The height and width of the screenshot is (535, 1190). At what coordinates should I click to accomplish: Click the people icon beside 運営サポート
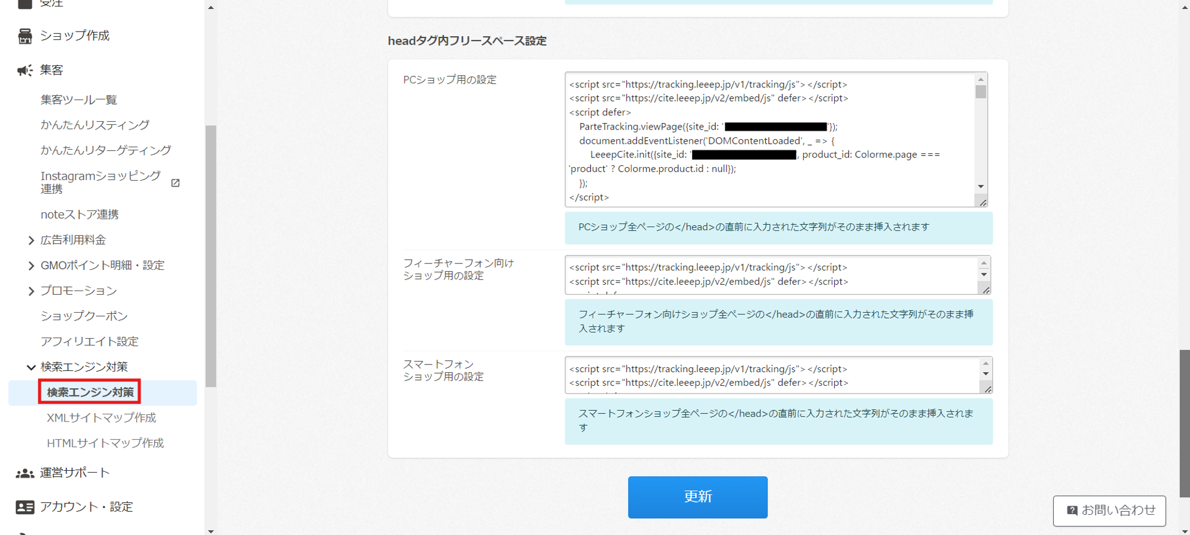click(x=25, y=473)
